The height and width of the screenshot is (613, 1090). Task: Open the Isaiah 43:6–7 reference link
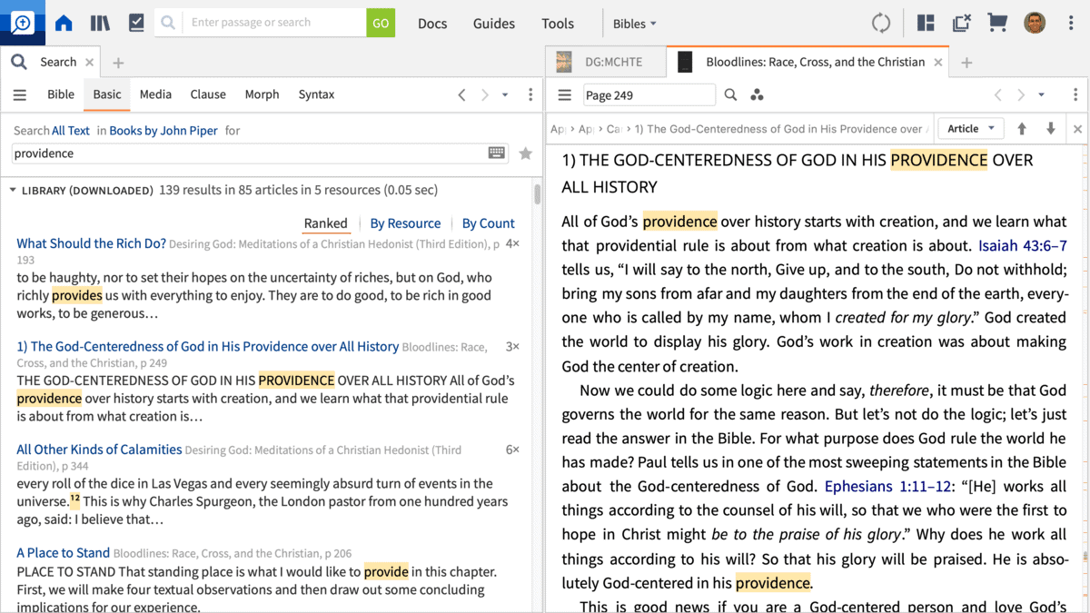1022,246
